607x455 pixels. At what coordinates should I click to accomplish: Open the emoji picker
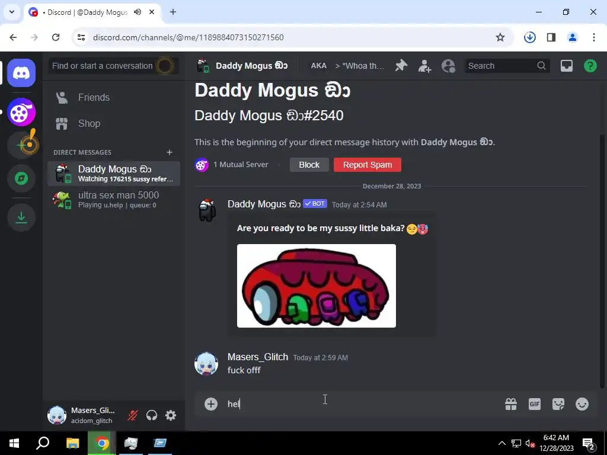(582, 404)
